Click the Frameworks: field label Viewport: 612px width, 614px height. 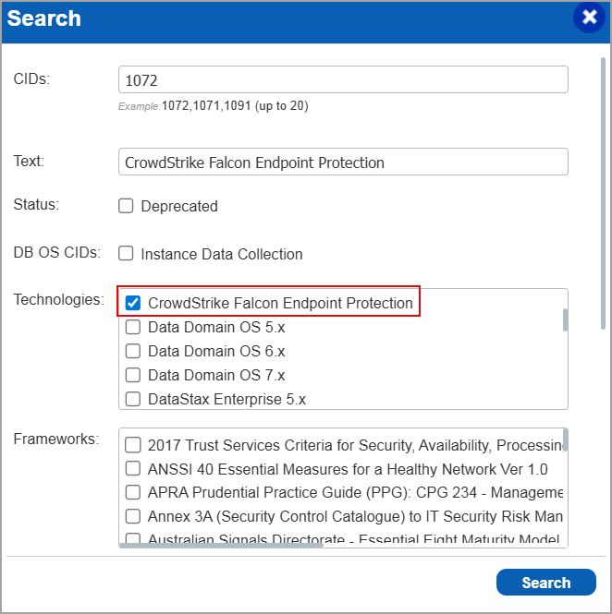tap(56, 439)
